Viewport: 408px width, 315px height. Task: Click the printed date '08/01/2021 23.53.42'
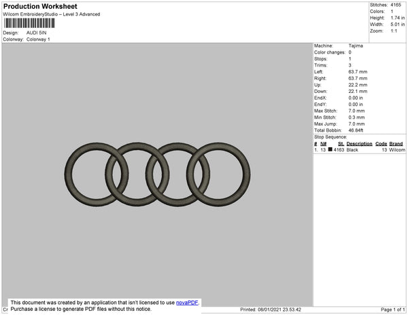pos(279,310)
